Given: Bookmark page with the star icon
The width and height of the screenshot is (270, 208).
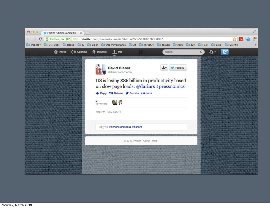Looking at the screenshot, I should coord(234,39).
